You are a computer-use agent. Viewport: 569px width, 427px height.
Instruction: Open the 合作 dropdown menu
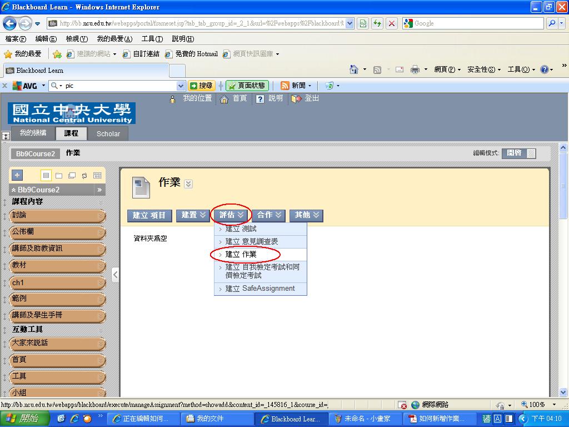coord(270,215)
